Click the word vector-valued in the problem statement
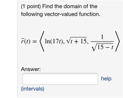The image size is (123, 98). 61,14
